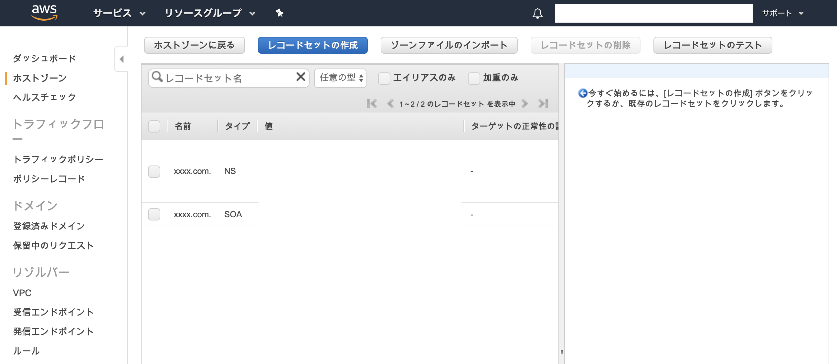
Task: Click the blue back arrow in help panel
Action: [584, 93]
